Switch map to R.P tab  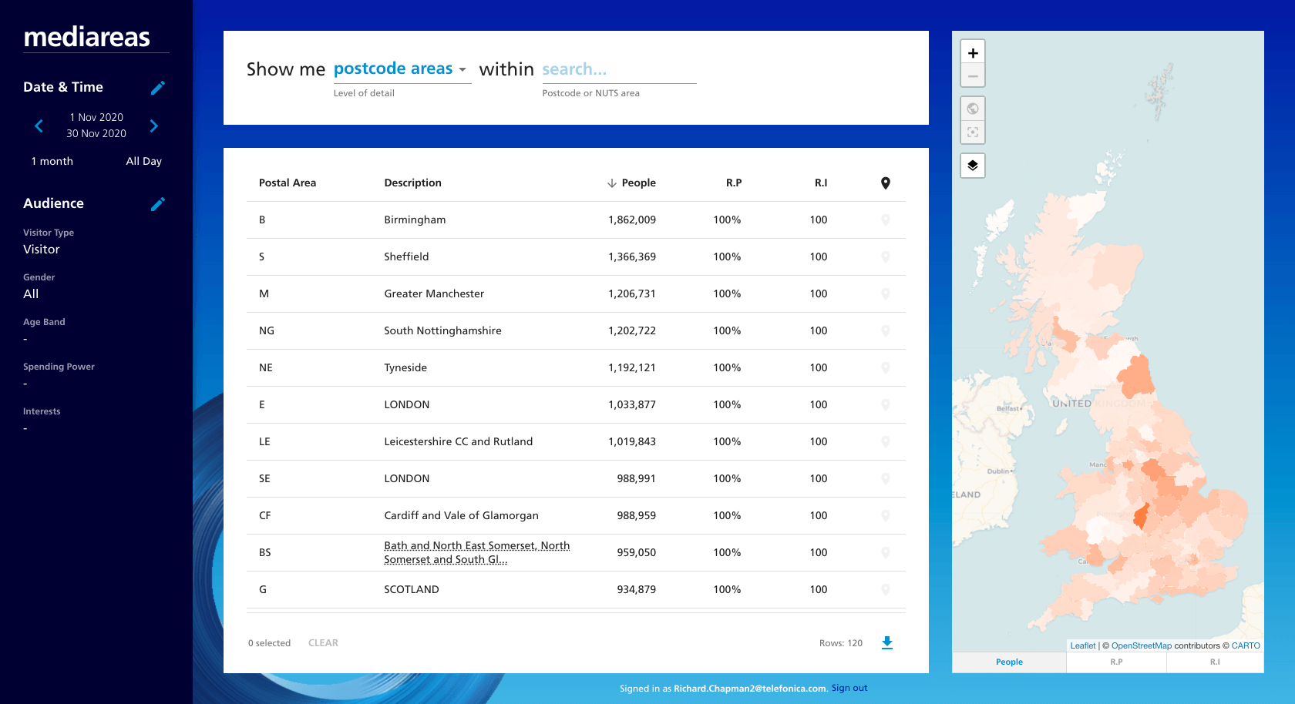1116,662
